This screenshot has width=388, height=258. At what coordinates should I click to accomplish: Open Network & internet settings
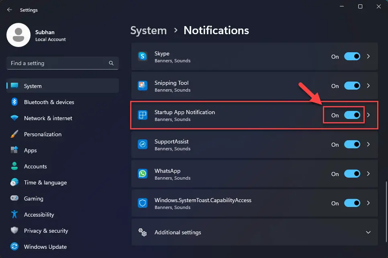(x=48, y=118)
